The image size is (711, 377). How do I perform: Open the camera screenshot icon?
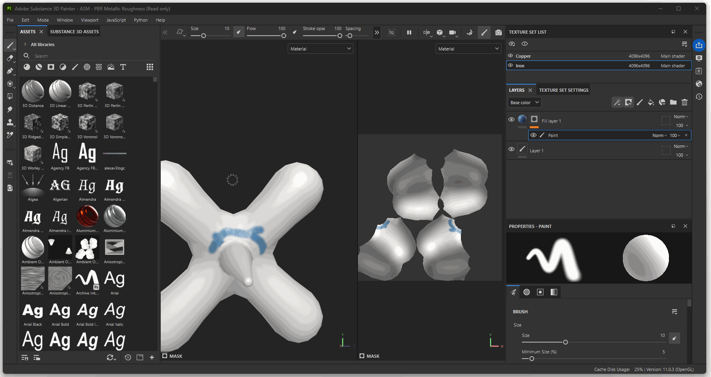[x=498, y=32]
